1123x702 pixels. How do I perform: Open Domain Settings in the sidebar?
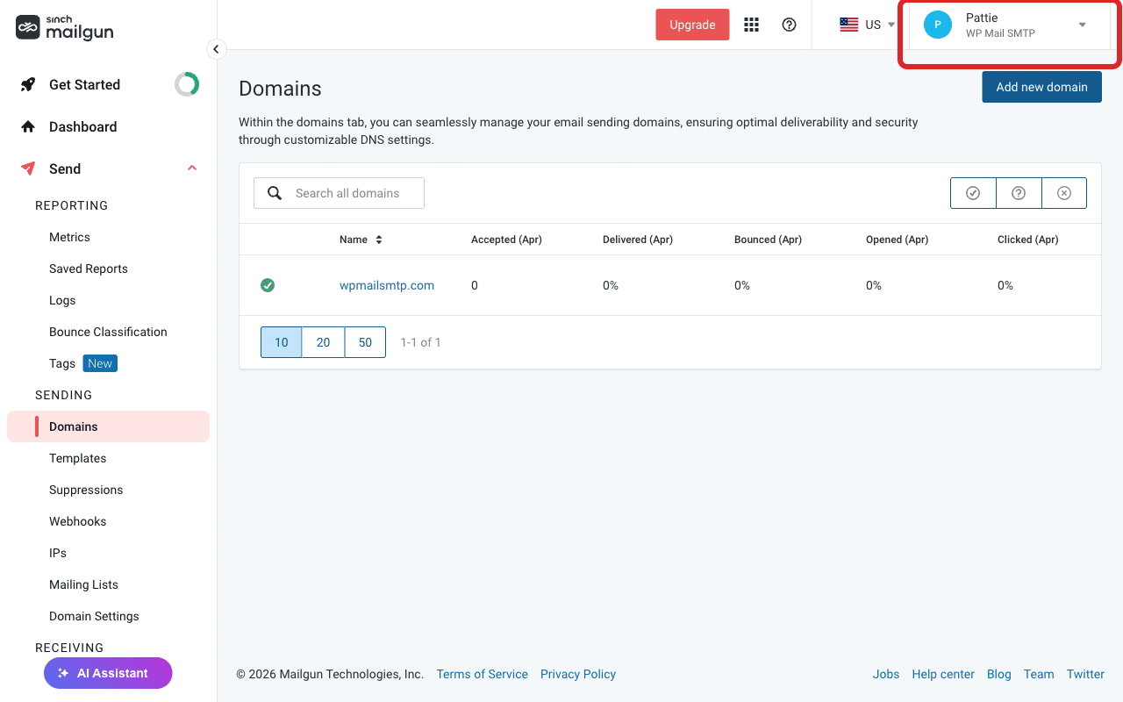pyautogui.click(x=94, y=616)
